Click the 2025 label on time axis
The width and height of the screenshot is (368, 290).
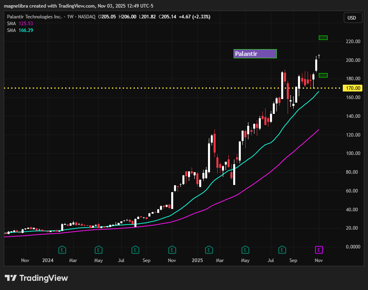pos(197,260)
